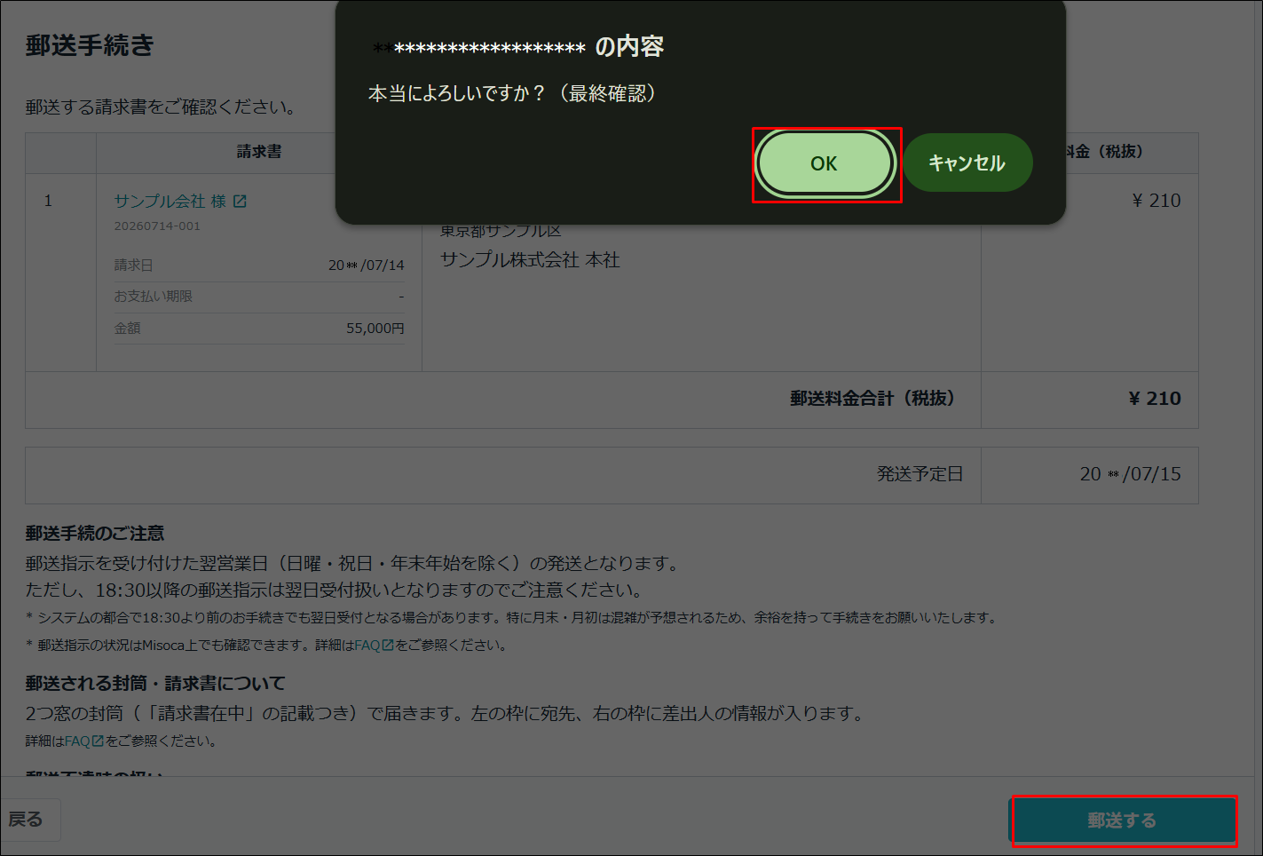Image resolution: width=1263 pixels, height=856 pixels.
Task: Click external-link icon after Misoca FAQ
Action: pos(387,646)
